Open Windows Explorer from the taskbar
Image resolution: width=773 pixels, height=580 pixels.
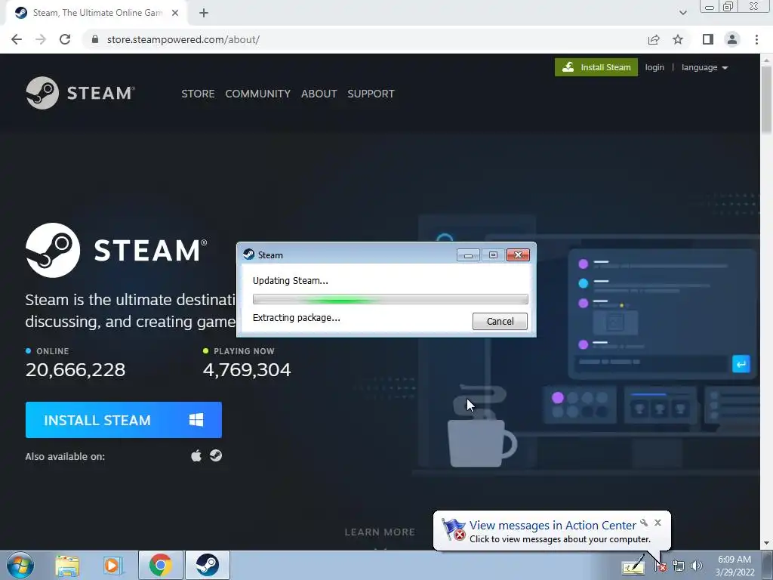[x=67, y=565]
